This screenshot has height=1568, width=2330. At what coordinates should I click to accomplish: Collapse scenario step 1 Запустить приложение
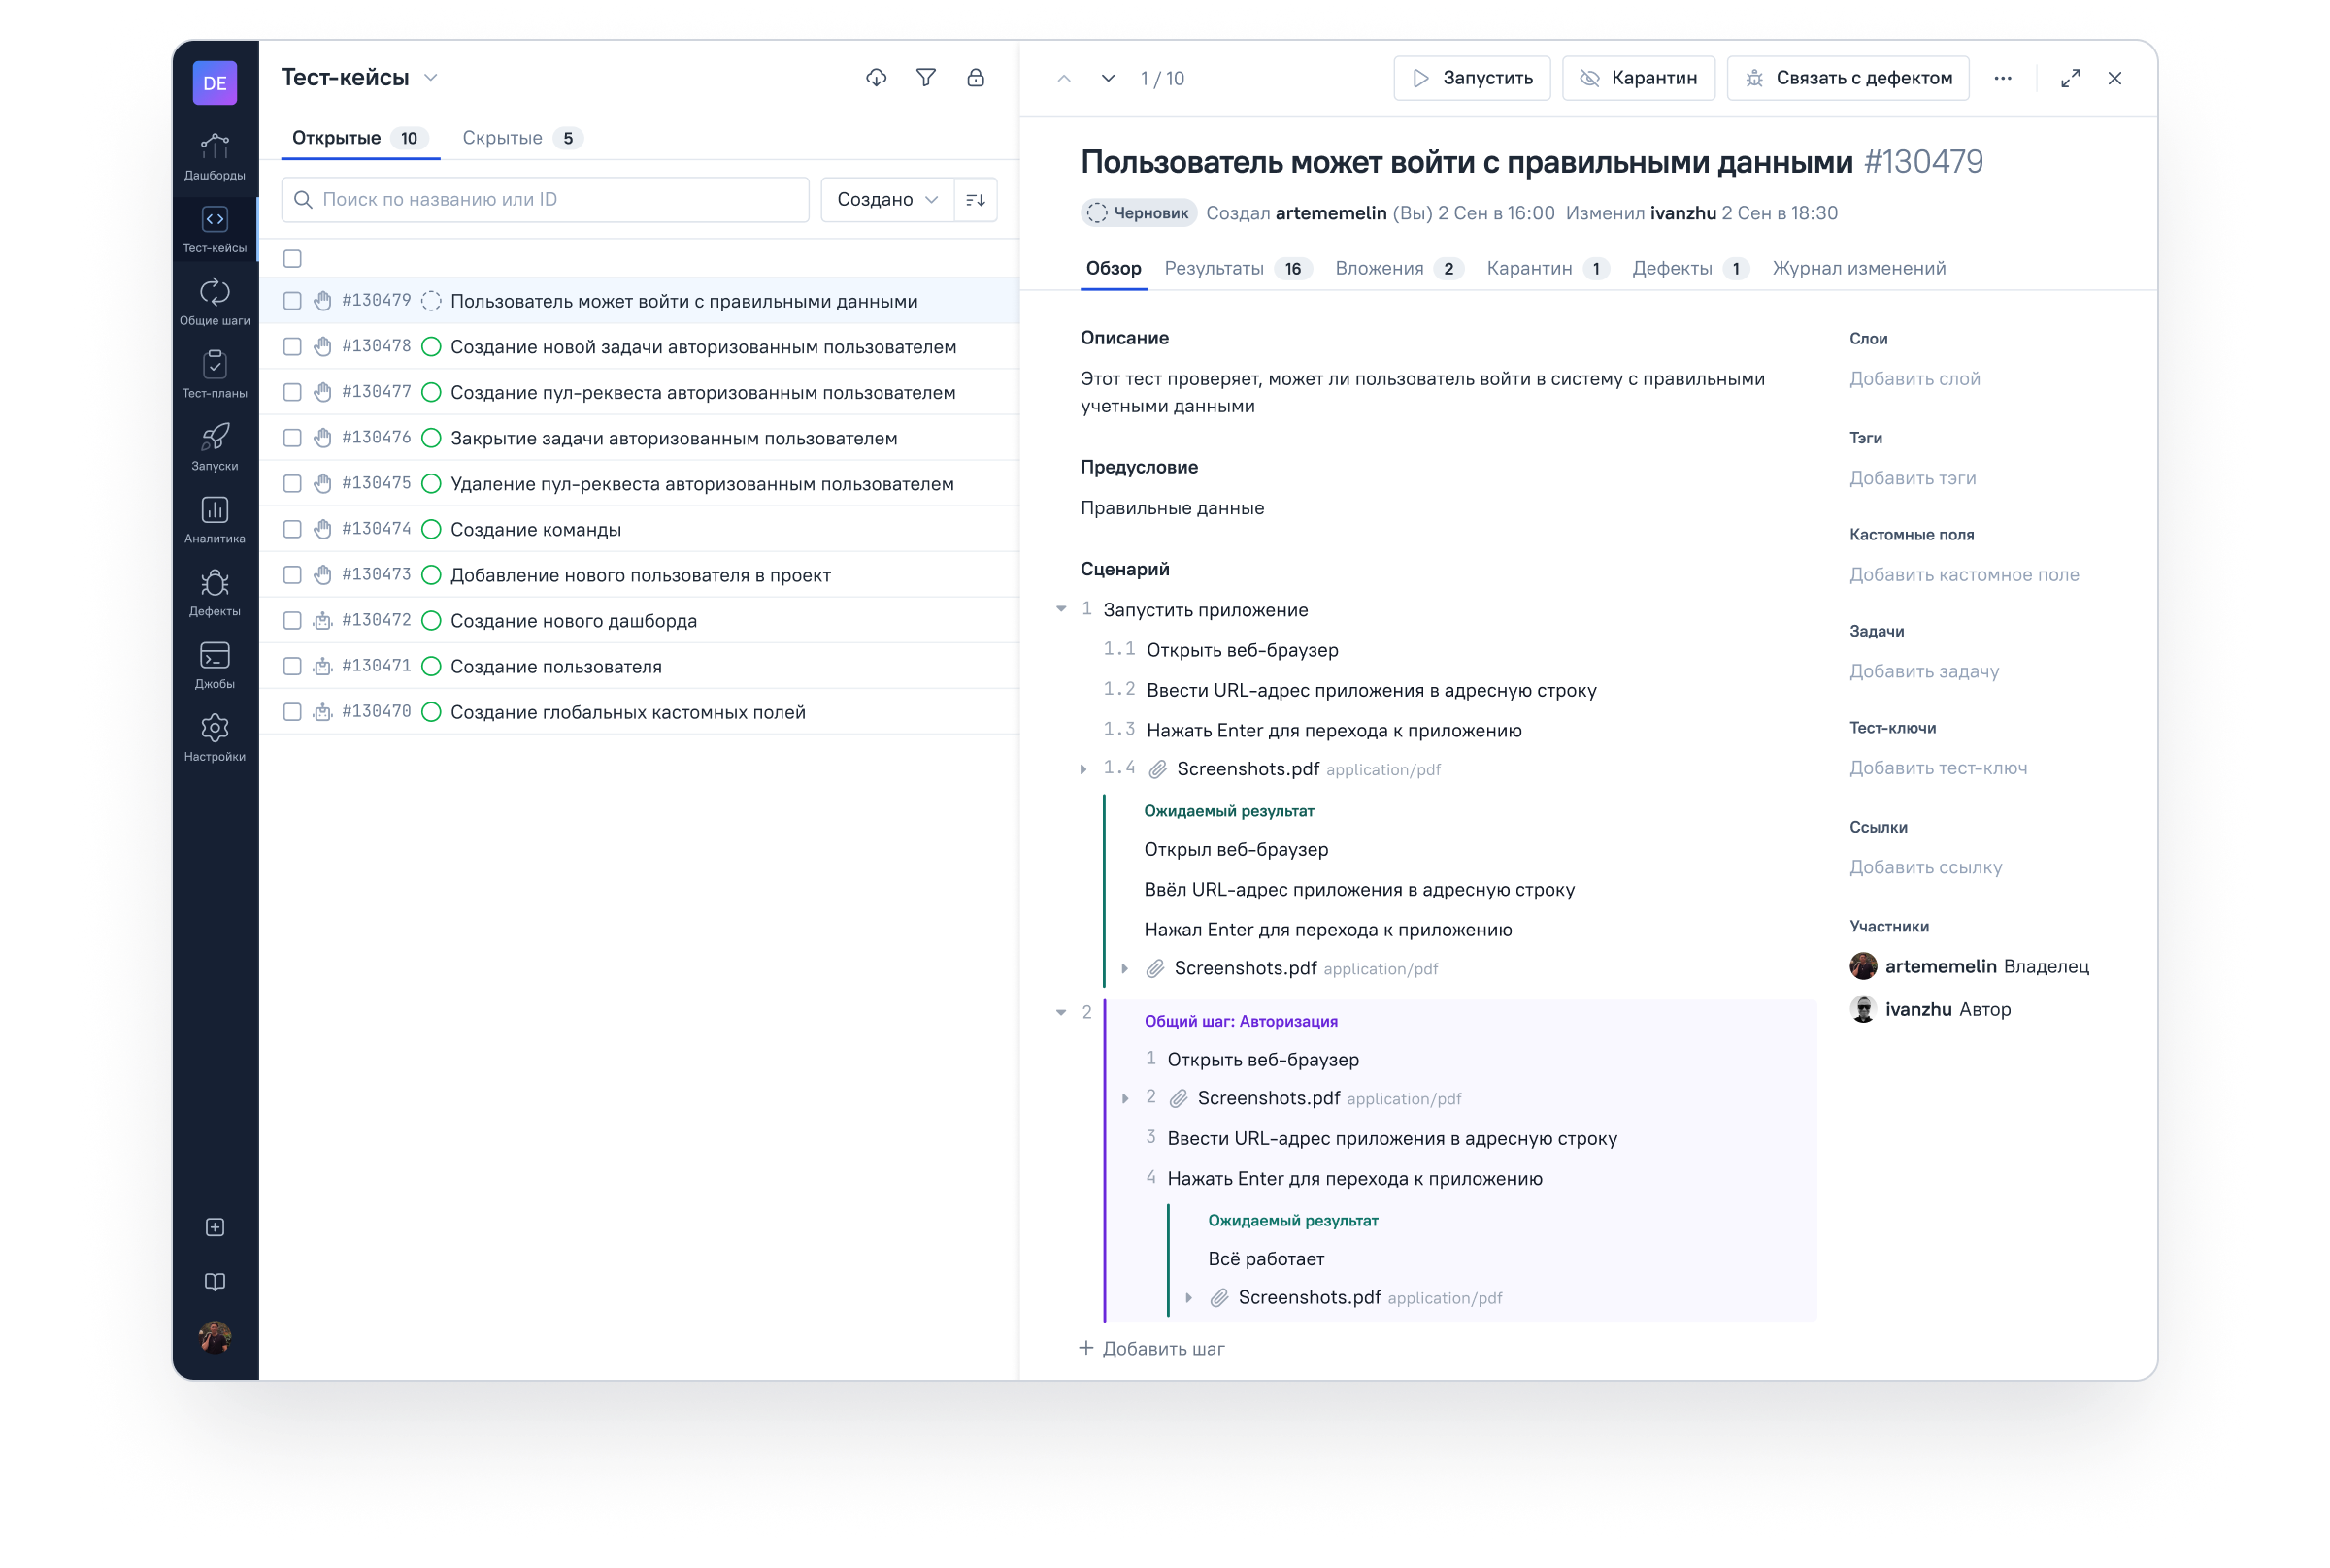[1061, 609]
